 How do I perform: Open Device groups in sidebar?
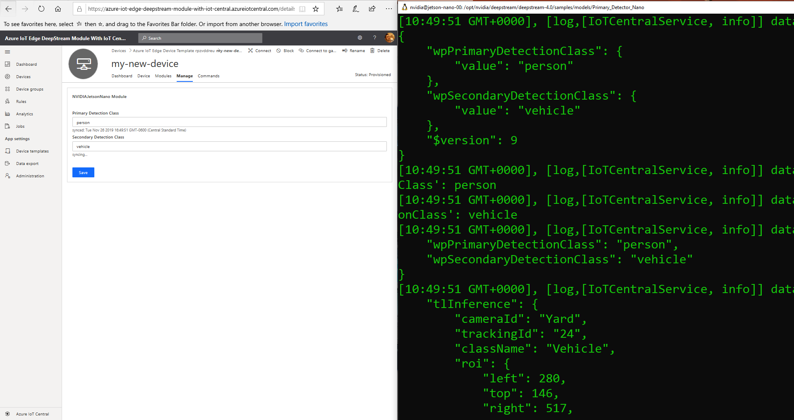point(30,89)
